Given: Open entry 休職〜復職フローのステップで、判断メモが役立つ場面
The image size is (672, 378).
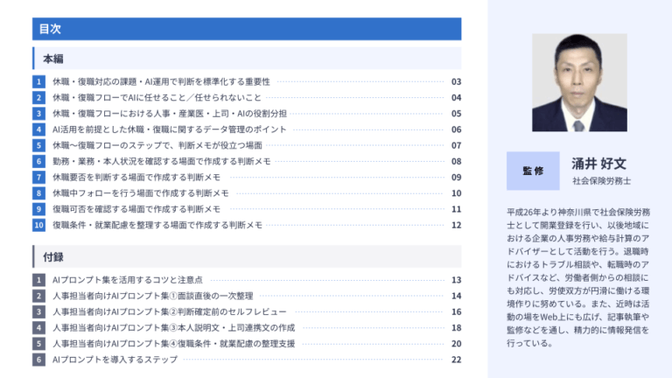Looking at the screenshot, I should click(x=157, y=145).
